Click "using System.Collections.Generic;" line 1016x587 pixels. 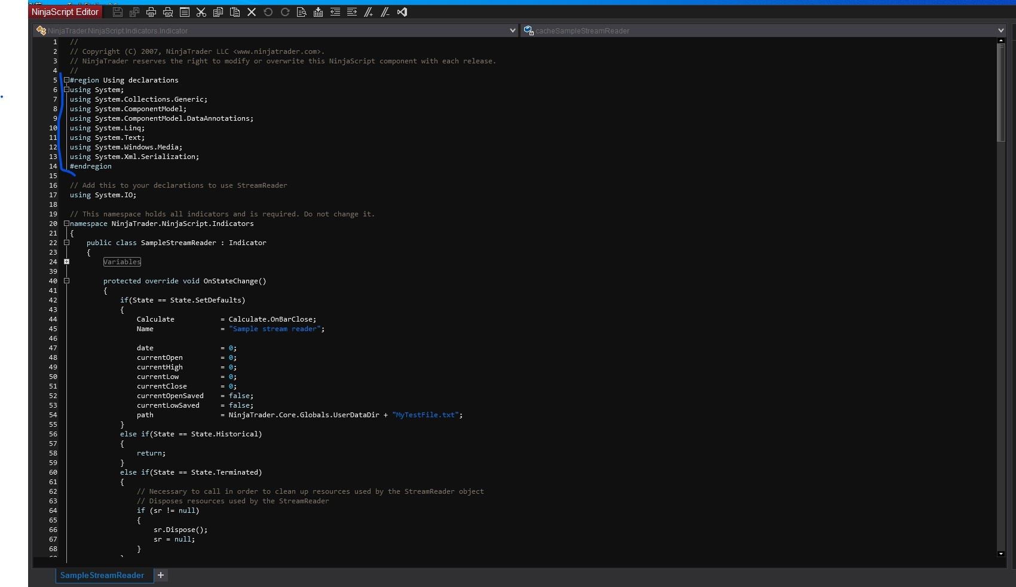[139, 99]
